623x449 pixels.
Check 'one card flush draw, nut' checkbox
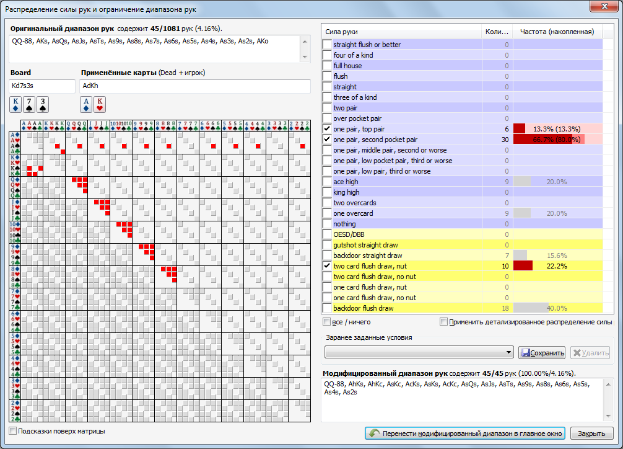click(327, 287)
